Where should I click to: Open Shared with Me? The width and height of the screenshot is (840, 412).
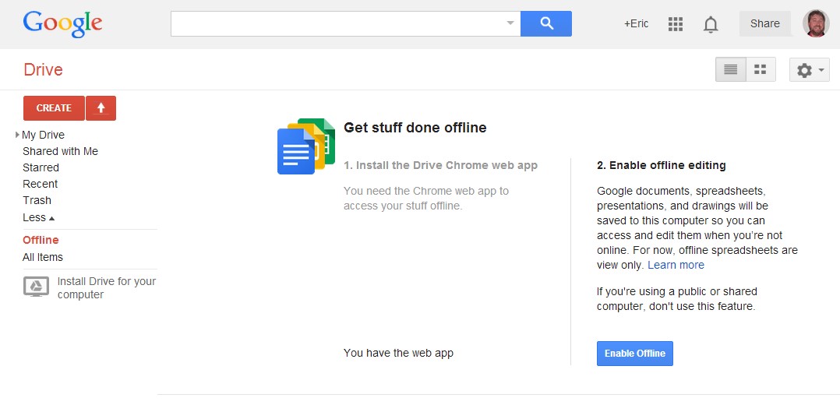click(x=60, y=151)
